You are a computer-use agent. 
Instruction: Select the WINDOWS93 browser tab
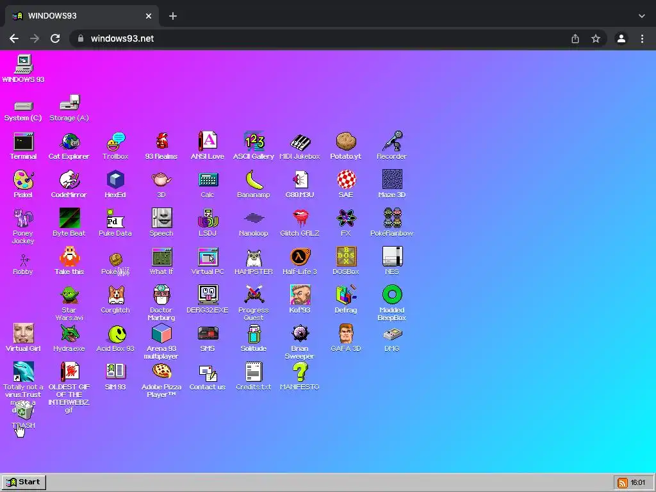tap(81, 16)
